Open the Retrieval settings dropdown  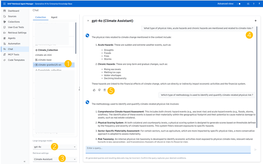(x=55, y=159)
